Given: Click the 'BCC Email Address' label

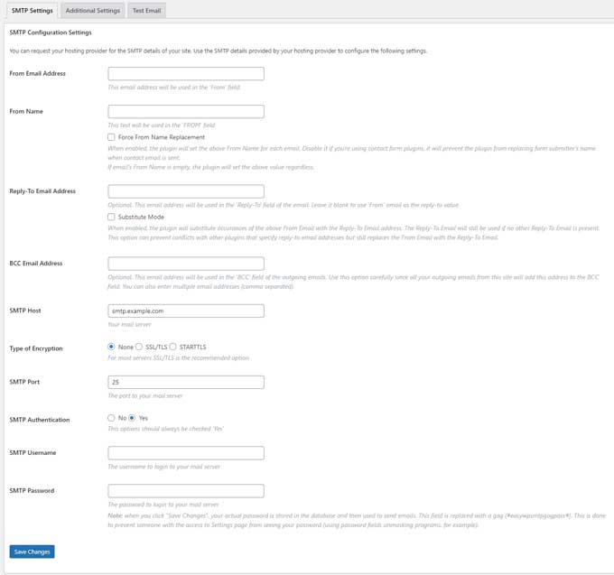Looking at the screenshot, I should [x=36, y=264].
